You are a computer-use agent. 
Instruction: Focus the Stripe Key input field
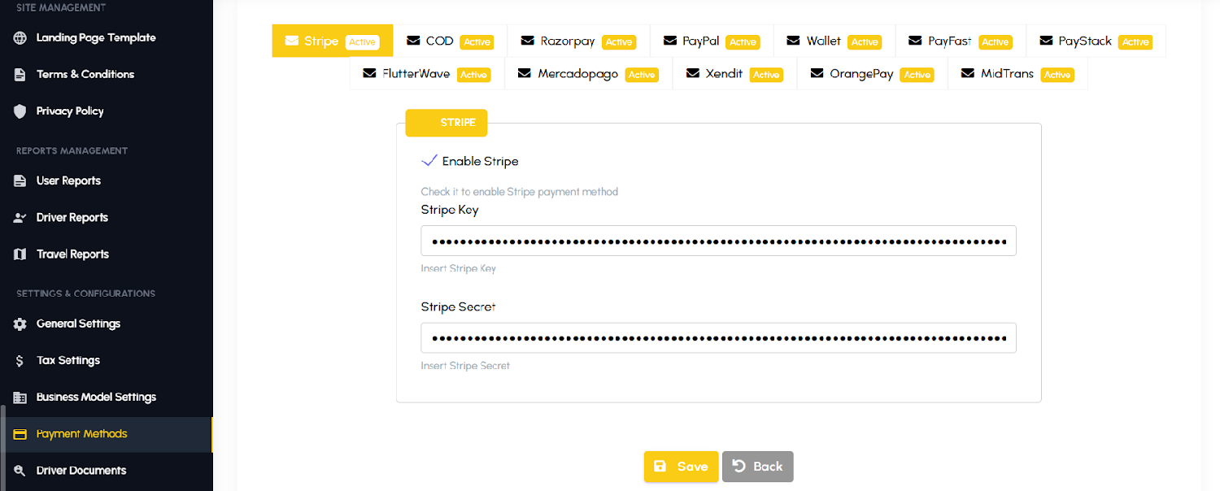coord(718,241)
